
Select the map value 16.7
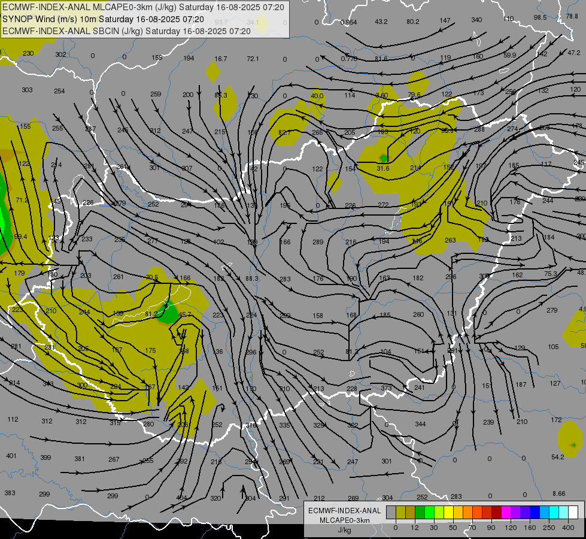pos(220,59)
